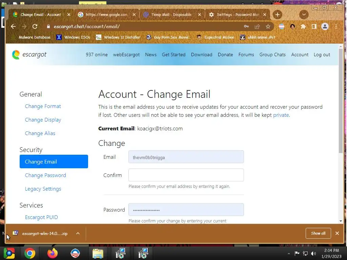Open the Download nav link
Screen dimensions: 347x260
[x=202, y=55]
